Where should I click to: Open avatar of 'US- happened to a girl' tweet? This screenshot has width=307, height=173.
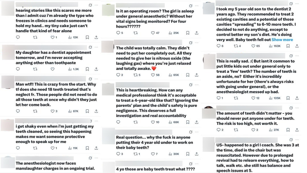(209, 144)
